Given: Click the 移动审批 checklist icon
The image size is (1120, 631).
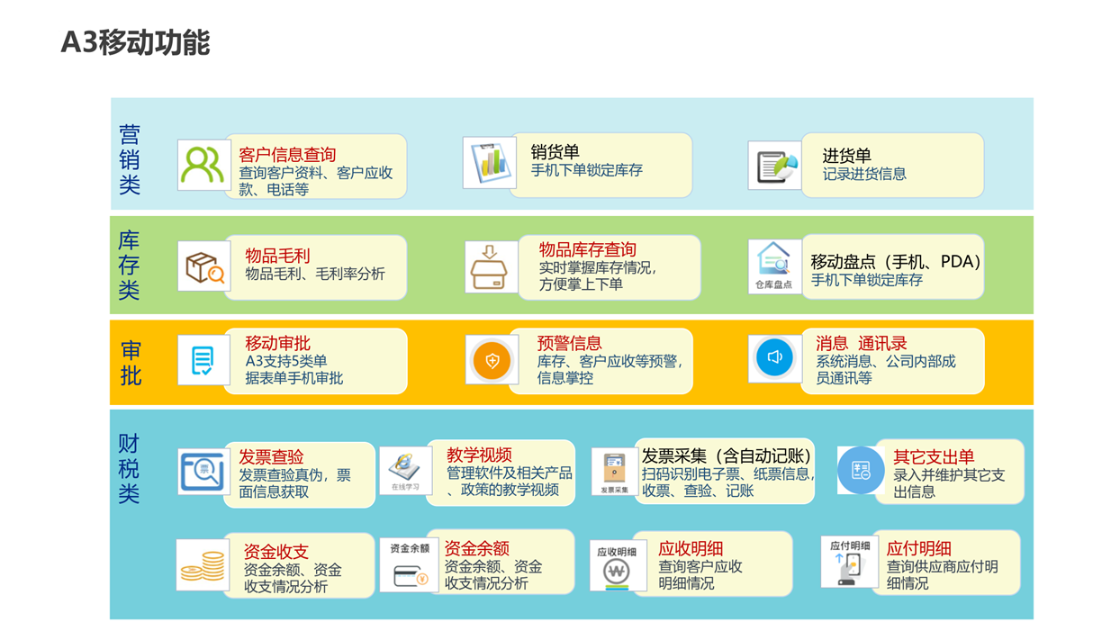Looking at the screenshot, I should 203,360.
